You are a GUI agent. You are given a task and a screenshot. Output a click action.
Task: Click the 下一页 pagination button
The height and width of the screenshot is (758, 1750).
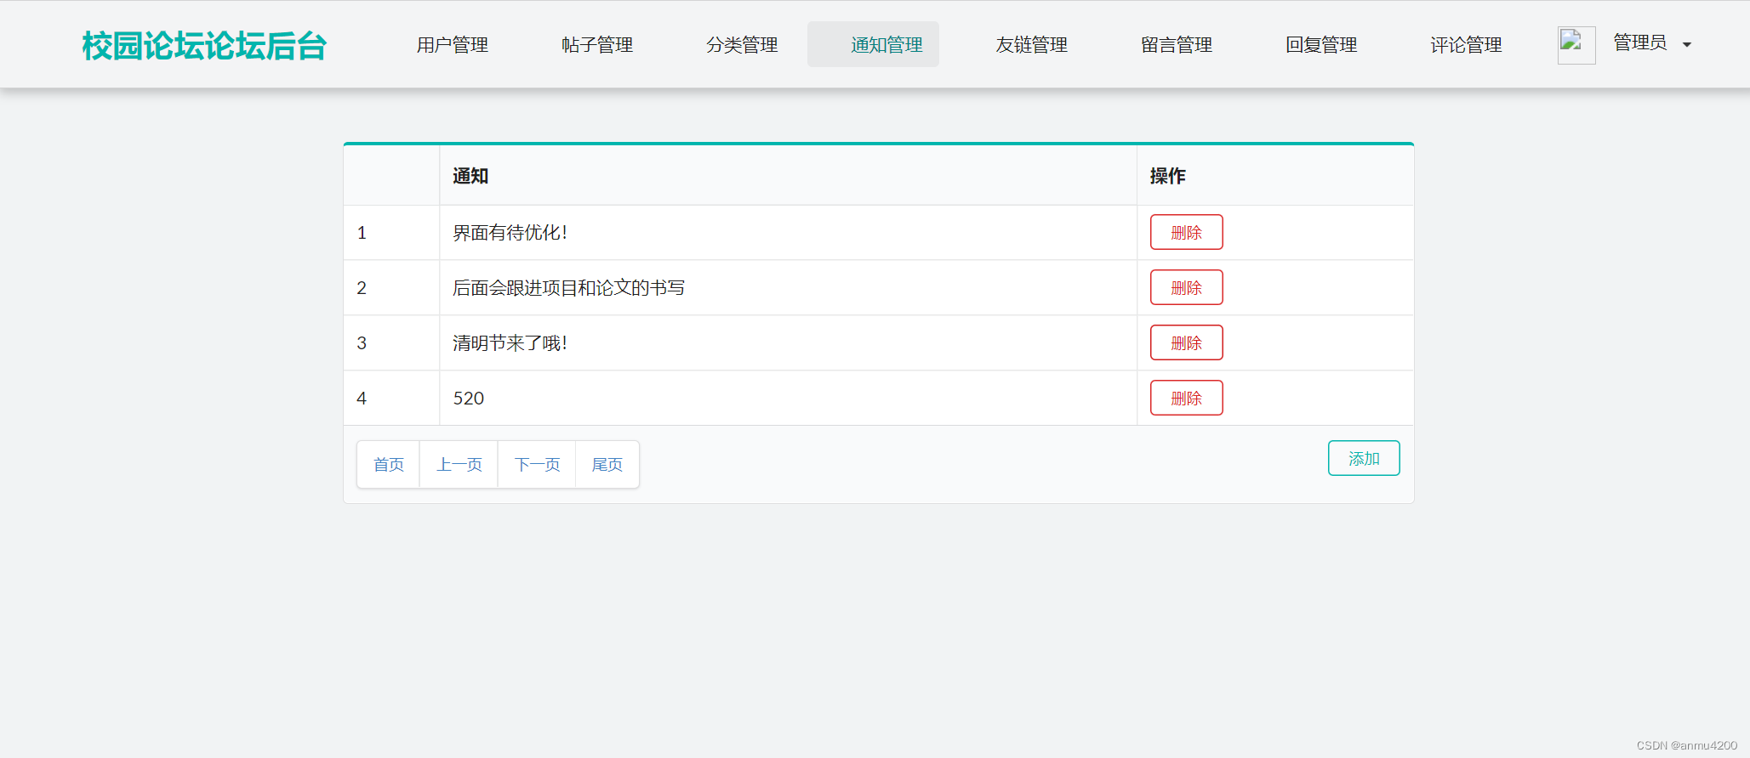(x=538, y=465)
